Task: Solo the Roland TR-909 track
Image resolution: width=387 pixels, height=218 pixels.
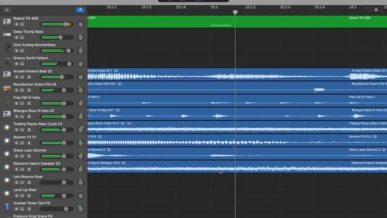Action: (x=22, y=24)
